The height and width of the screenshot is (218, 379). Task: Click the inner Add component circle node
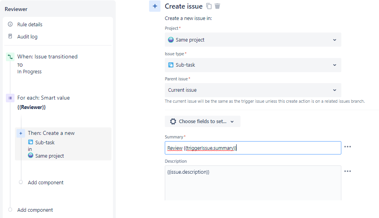(x=21, y=182)
